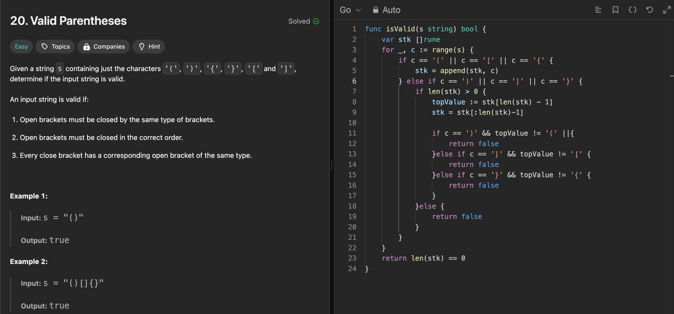Click the Hint lightbulb icon
Image resolution: width=674 pixels, height=314 pixels.
click(x=142, y=47)
